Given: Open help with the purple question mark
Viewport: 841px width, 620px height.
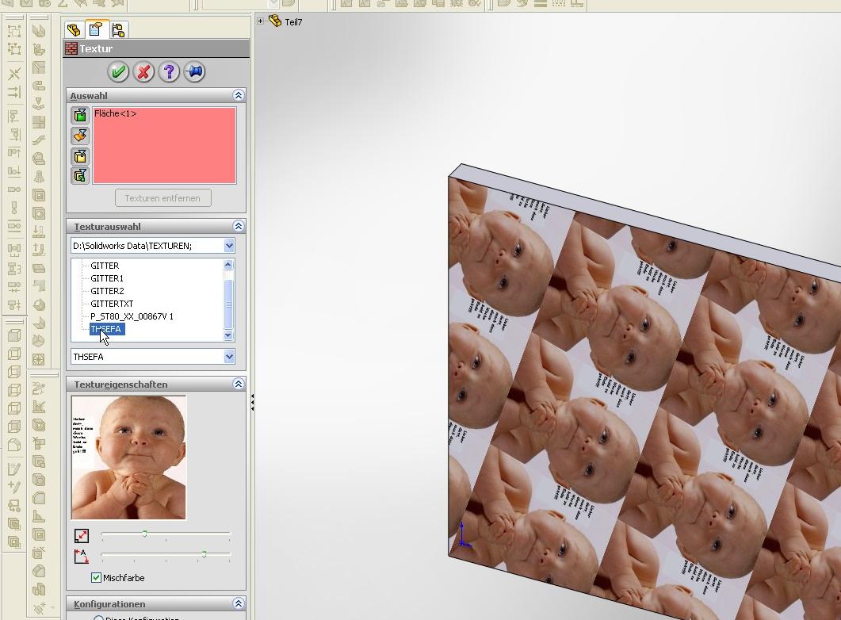Looking at the screenshot, I should (169, 72).
